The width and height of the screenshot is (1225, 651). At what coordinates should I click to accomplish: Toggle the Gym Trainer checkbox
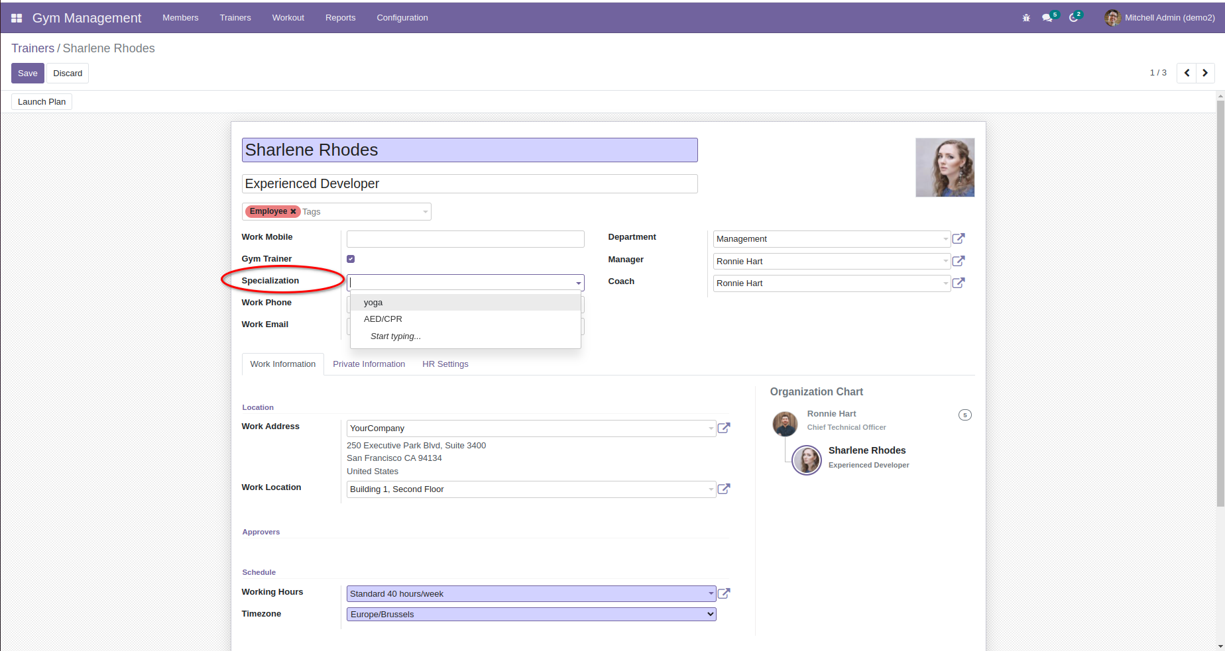pyautogui.click(x=351, y=259)
